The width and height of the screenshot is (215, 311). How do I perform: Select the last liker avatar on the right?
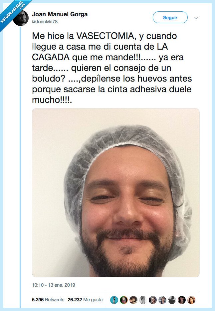click(x=191, y=300)
